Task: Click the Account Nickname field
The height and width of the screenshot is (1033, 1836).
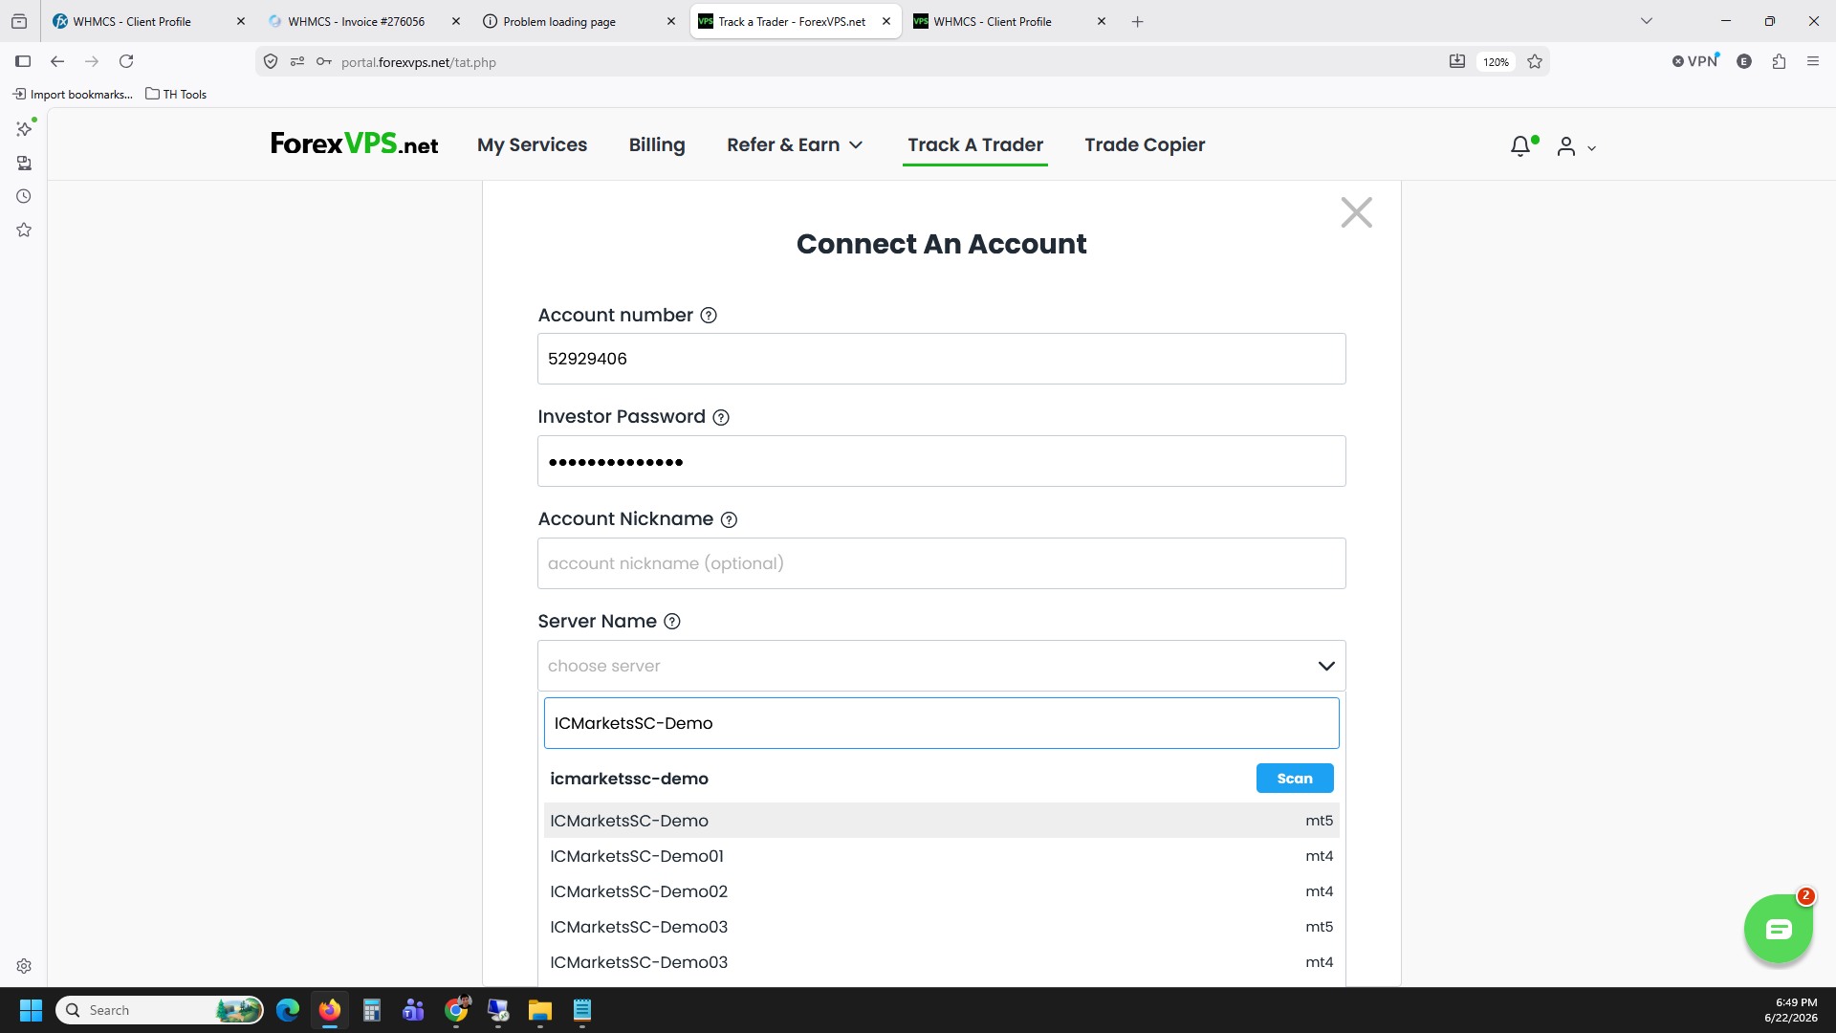Action: [x=941, y=563]
